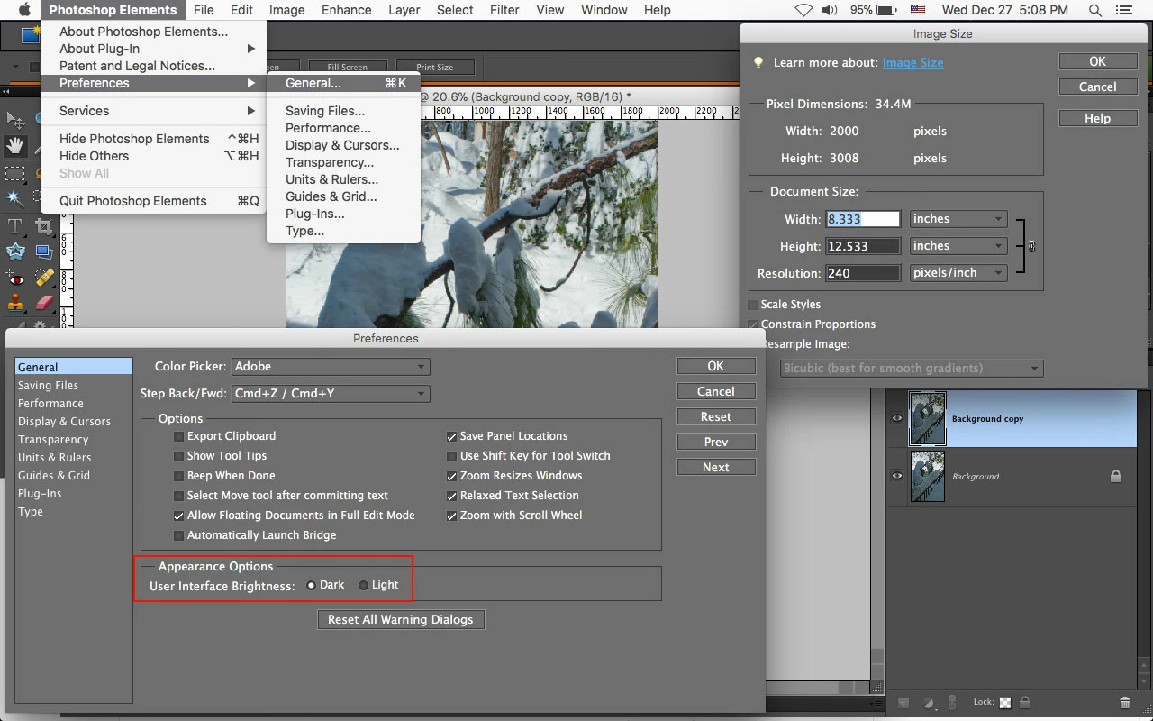
Task: Toggle the Scale Styles checkbox
Action: tap(753, 305)
